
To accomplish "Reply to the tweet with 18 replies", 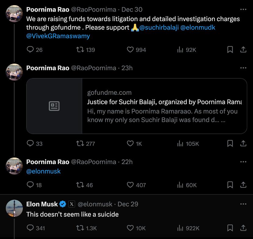I will (30, 185).
